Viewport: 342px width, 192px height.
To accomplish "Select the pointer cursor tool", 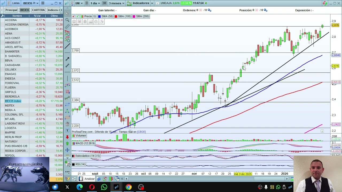I will pyautogui.click(x=67, y=13).
